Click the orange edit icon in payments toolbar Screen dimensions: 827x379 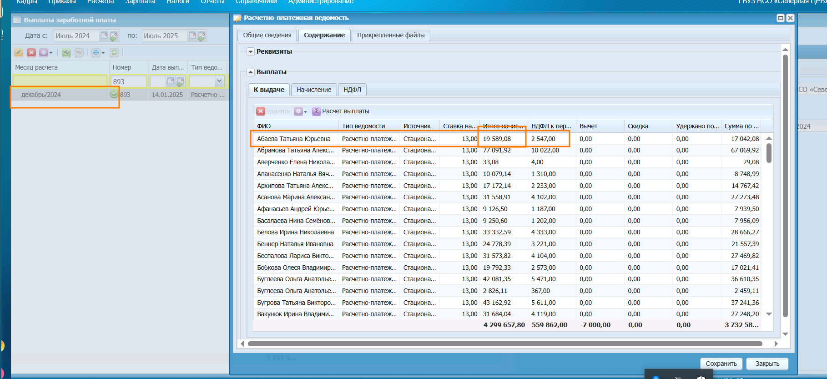click(x=19, y=53)
